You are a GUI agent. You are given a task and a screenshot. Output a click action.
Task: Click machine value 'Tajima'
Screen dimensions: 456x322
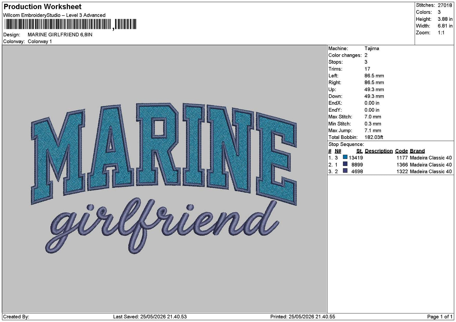click(x=372, y=49)
